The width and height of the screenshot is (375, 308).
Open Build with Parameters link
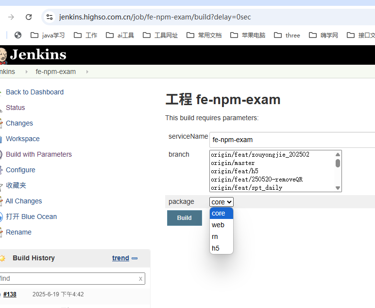[38, 154]
